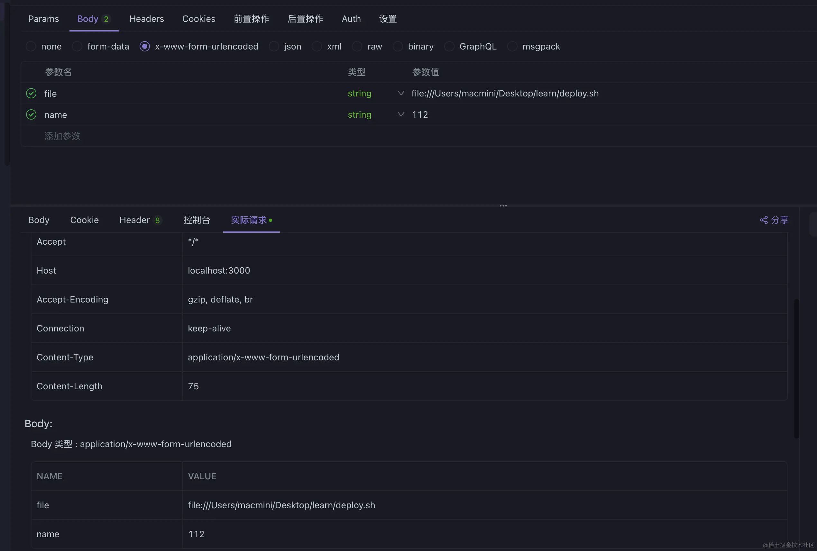Open the Auth tab
Image resolution: width=817 pixels, height=551 pixels.
[x=351, y=19]
